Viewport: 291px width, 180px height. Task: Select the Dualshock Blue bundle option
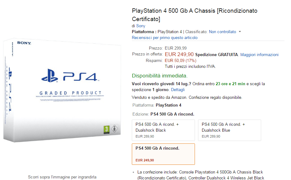click(x=229, y=130)
